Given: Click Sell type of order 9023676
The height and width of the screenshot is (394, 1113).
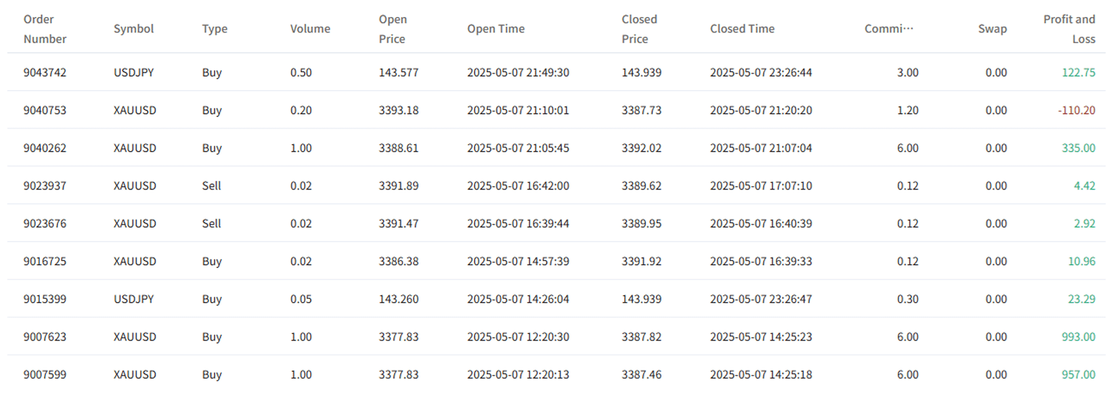Looking at the screenshot, I should coord(211,223).
